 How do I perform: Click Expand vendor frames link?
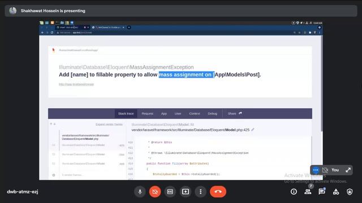(109, 124)
